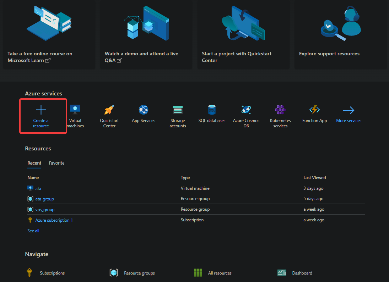Open the Quickstart Center rocket icon
Viewport: 389px width, 282px height.
[109, 110]
